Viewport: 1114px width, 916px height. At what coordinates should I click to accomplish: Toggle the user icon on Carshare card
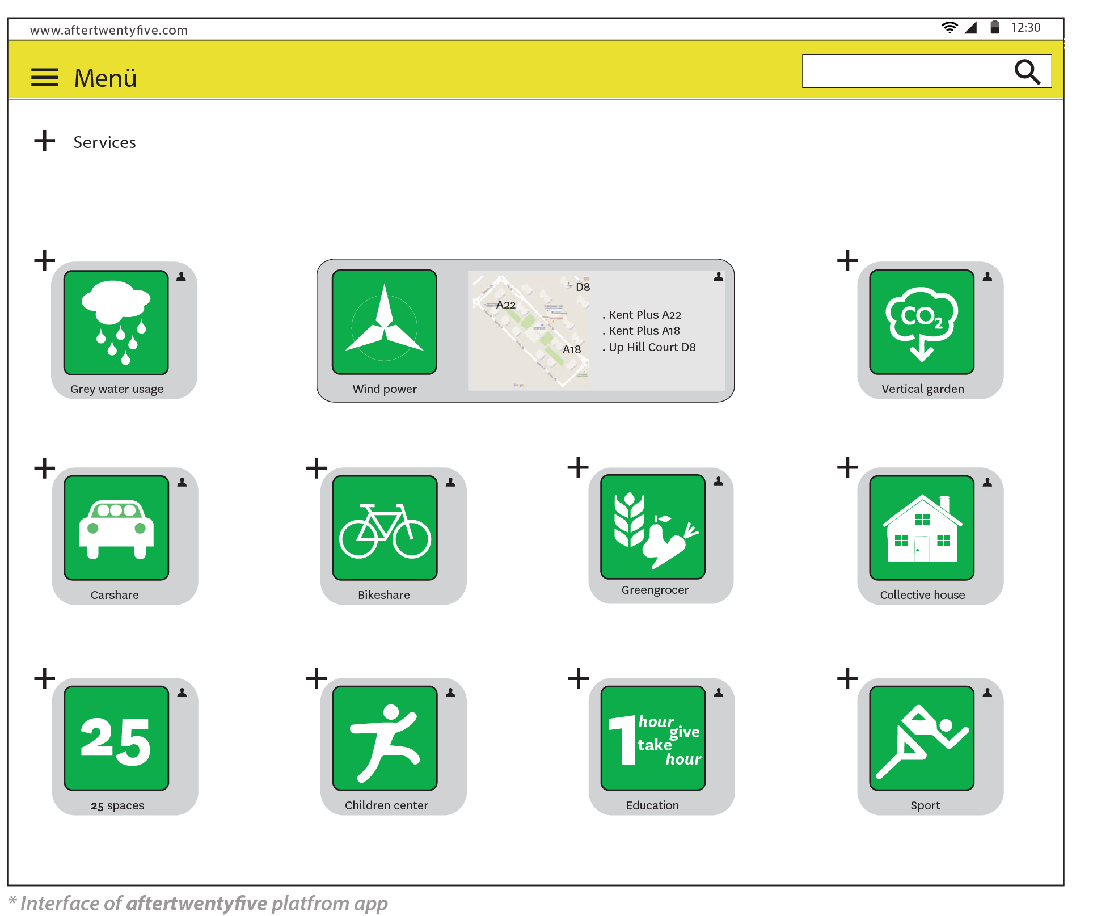coord(182,482)
